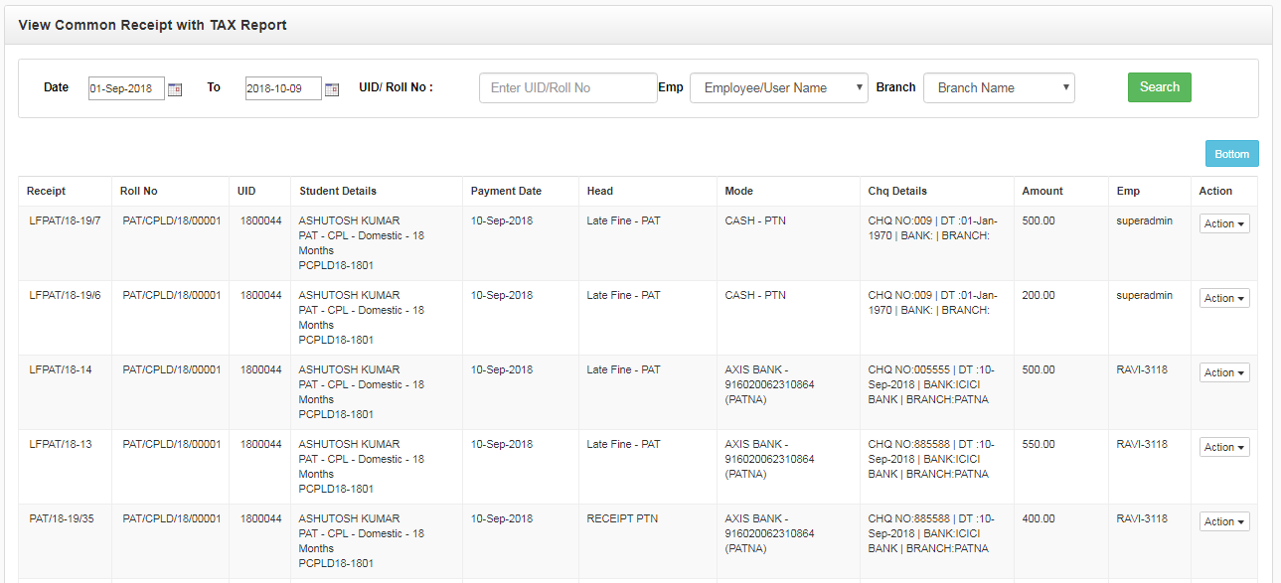Open Action menu for receipt LFPAT/18-19/7
1281x583 pixels.
point(1224,223)
